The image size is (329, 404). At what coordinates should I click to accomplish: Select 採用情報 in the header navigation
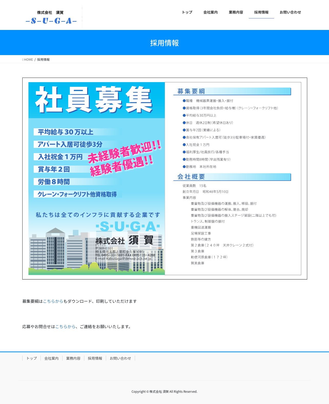261,12
